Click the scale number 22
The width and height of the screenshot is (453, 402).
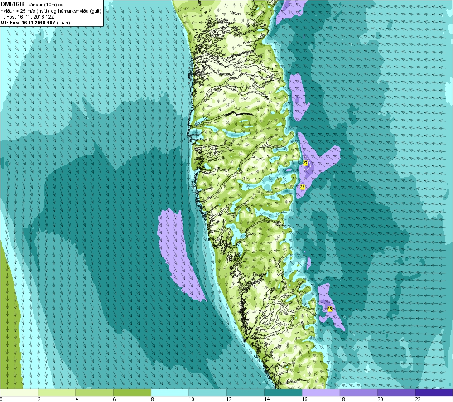[x=418, y=399]
